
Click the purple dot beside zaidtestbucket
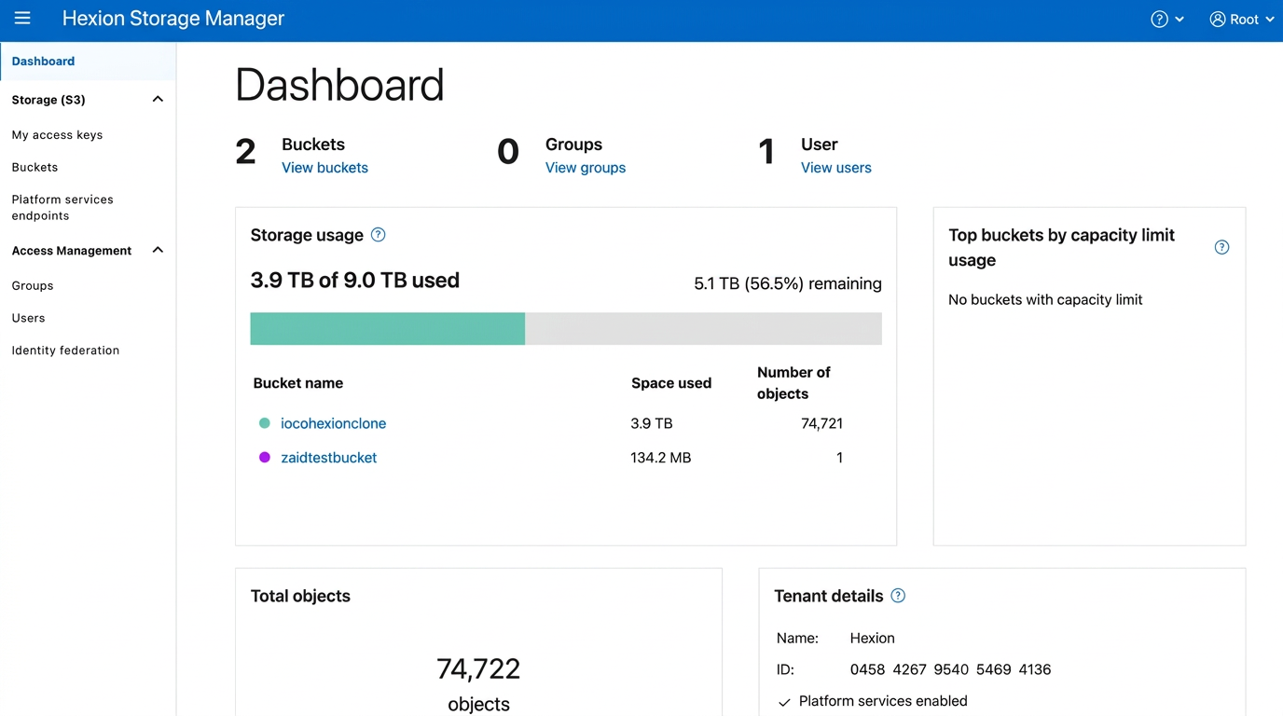coord(265,458)
